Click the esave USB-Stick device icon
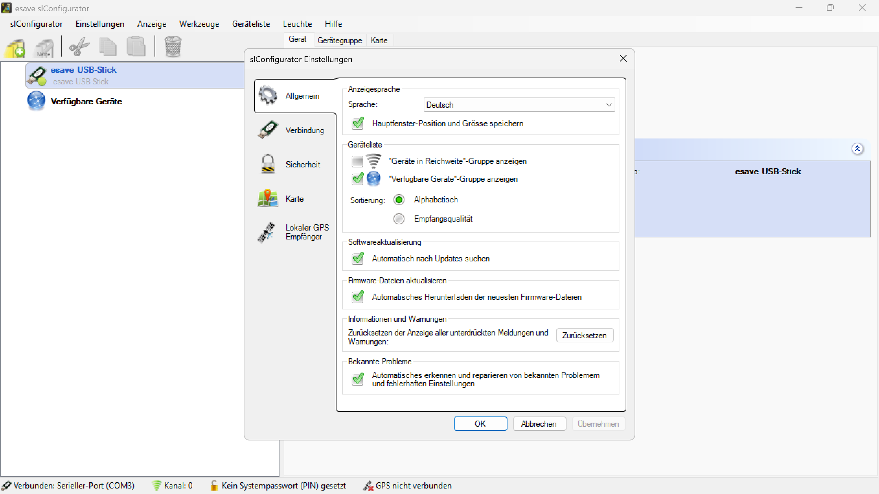 (37, 75)
